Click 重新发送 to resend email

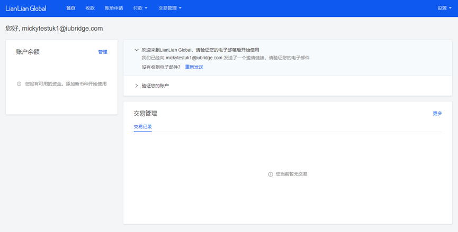pyautogui.click(x=194, y=67)
